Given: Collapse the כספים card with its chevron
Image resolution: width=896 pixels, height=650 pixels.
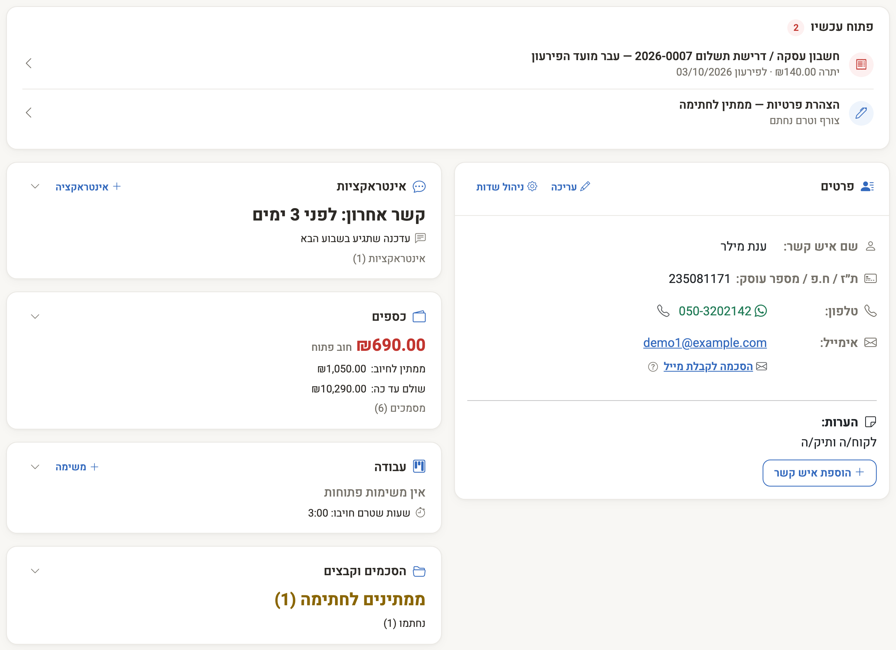Looking at the screenshot, I should click(35, 317).
